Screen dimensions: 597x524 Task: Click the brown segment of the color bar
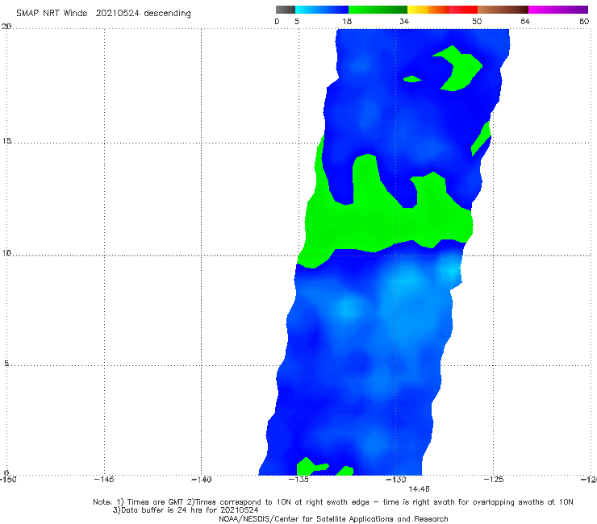pos(503,10)
